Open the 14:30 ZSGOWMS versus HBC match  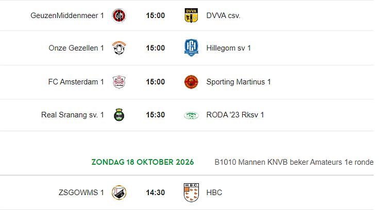155,192
